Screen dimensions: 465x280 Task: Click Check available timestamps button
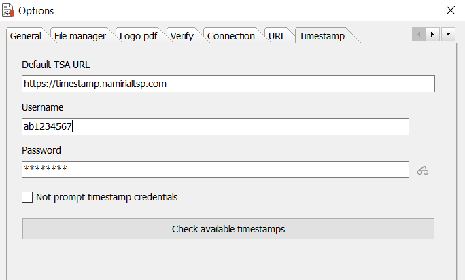point(228,228)
